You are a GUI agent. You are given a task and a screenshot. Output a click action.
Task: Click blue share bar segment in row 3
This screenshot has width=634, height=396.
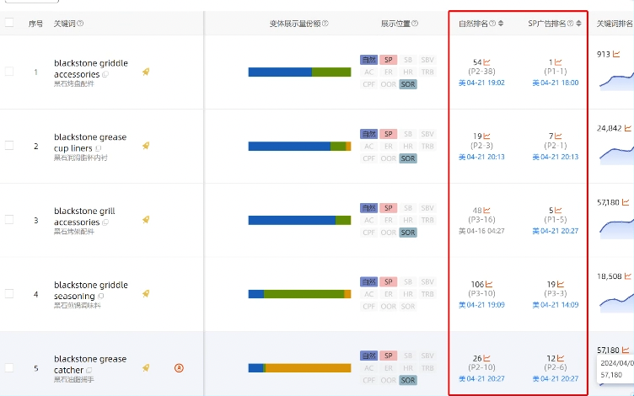(292, 220)
